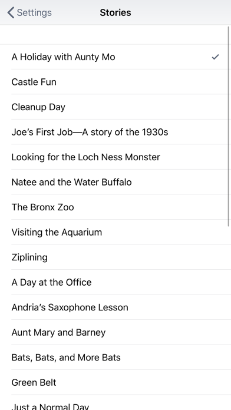
Task: Select The Bronx Zoo story
Action: click(x=115, y=207)
